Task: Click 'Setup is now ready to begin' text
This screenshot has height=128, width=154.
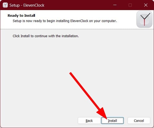Action: [65, 21]
